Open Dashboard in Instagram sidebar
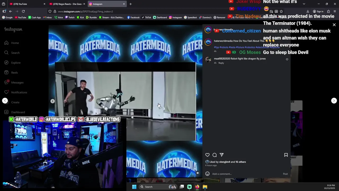The image size is (339, 191). (x=15, y=112)
